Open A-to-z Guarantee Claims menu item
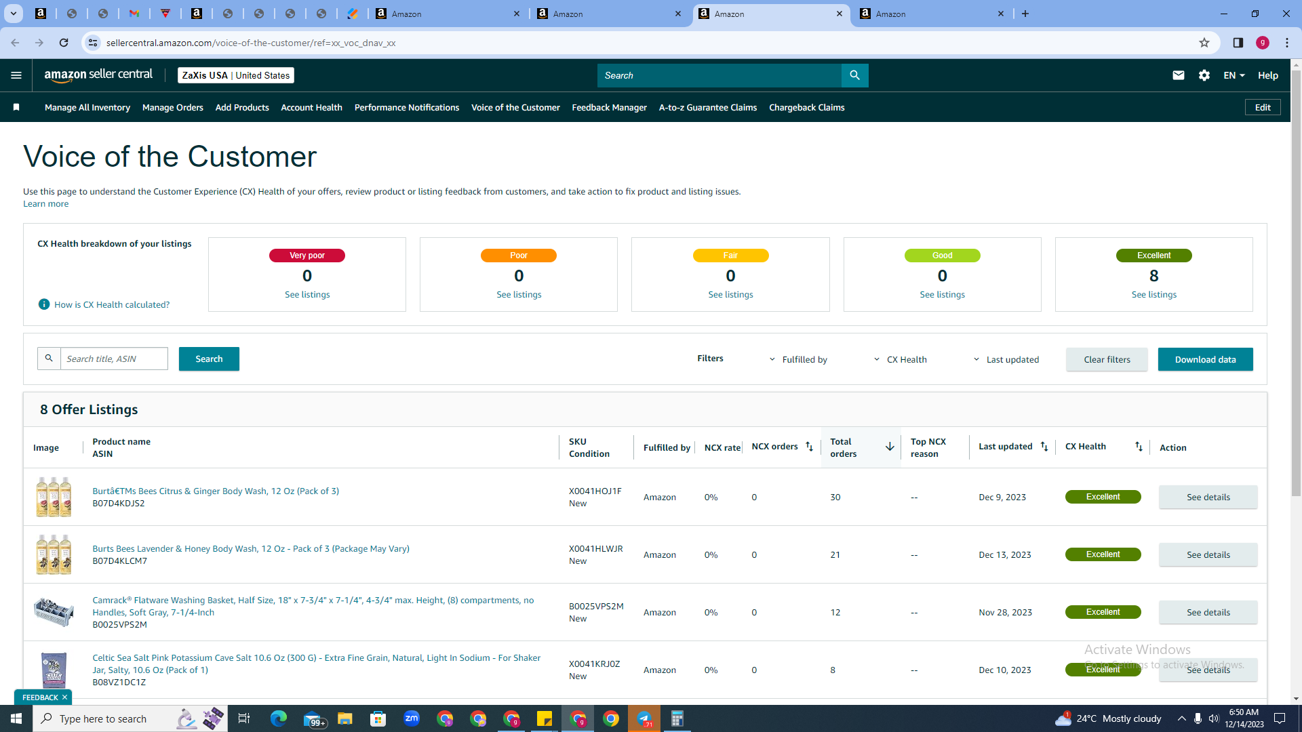Image resolution: width=1302 pixels, height=732 pixels. pos(708,107)
